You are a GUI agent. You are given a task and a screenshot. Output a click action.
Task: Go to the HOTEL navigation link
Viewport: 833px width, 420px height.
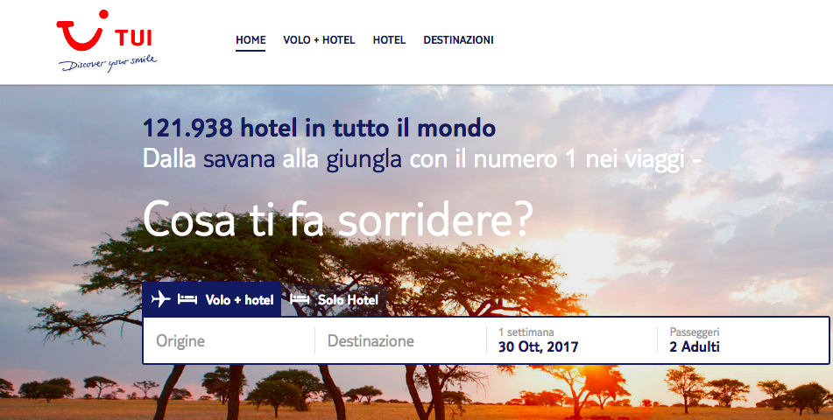pyautogui.click(x=389, y=40)
